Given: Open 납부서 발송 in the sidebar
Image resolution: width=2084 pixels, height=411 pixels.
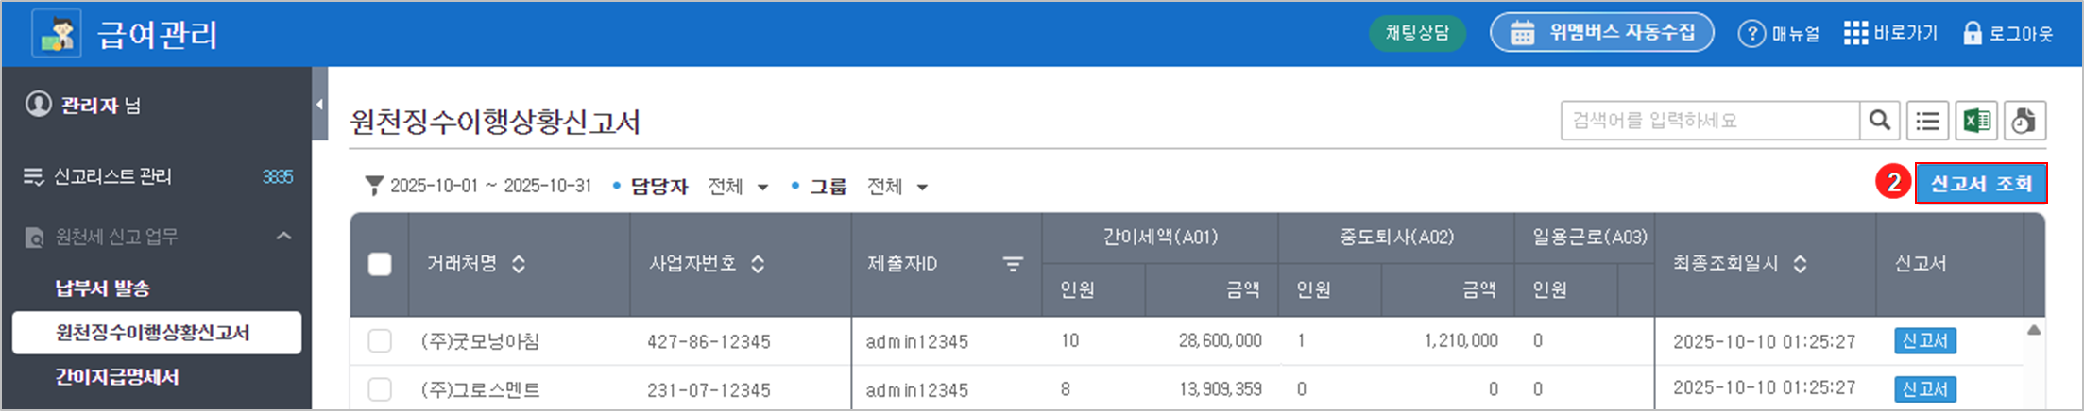Looking at the screenshot, I should (x=103, y=288).
